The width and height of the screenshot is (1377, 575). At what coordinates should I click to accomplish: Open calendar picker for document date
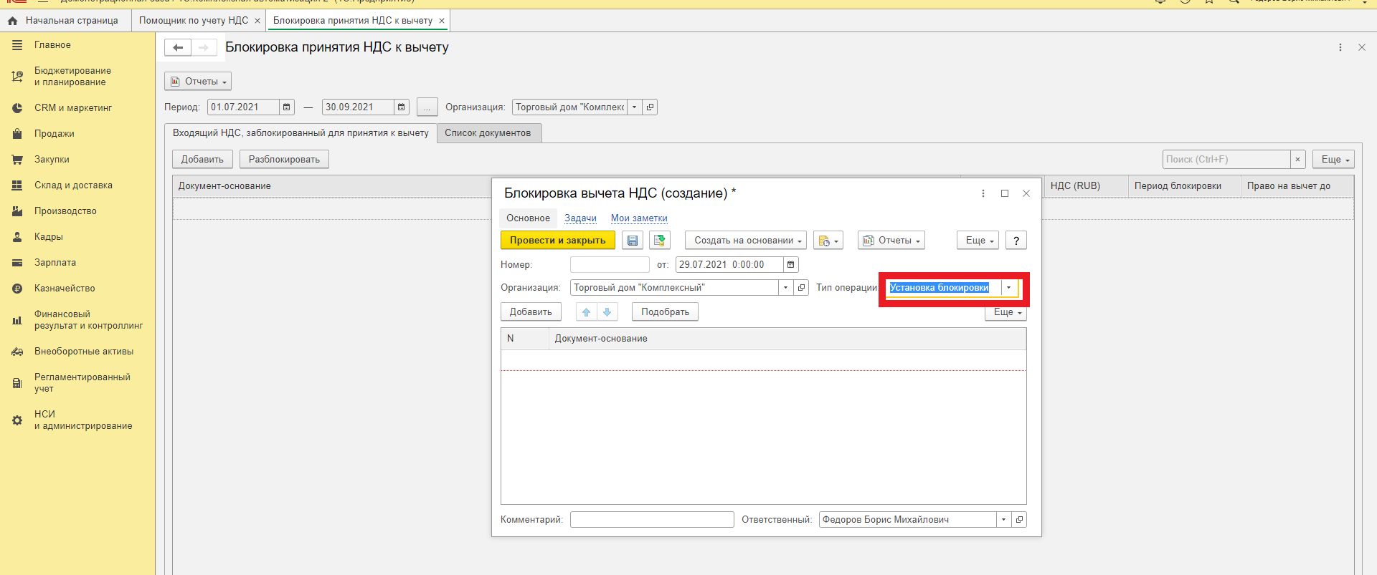(790, 265)
